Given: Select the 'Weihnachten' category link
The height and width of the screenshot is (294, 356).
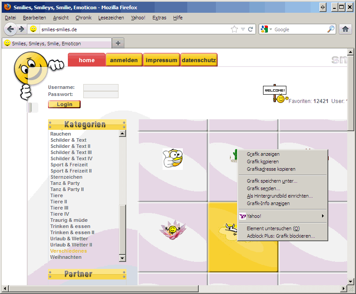Looking at the screenshot, I should tap(66, 257).
